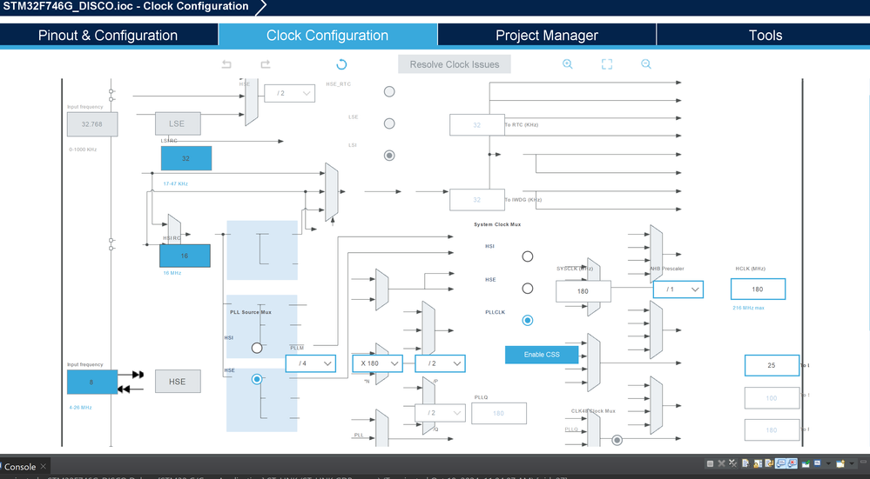
Task: Select HSE in PLL Source Mux
Action: click(x=257, y=379)
